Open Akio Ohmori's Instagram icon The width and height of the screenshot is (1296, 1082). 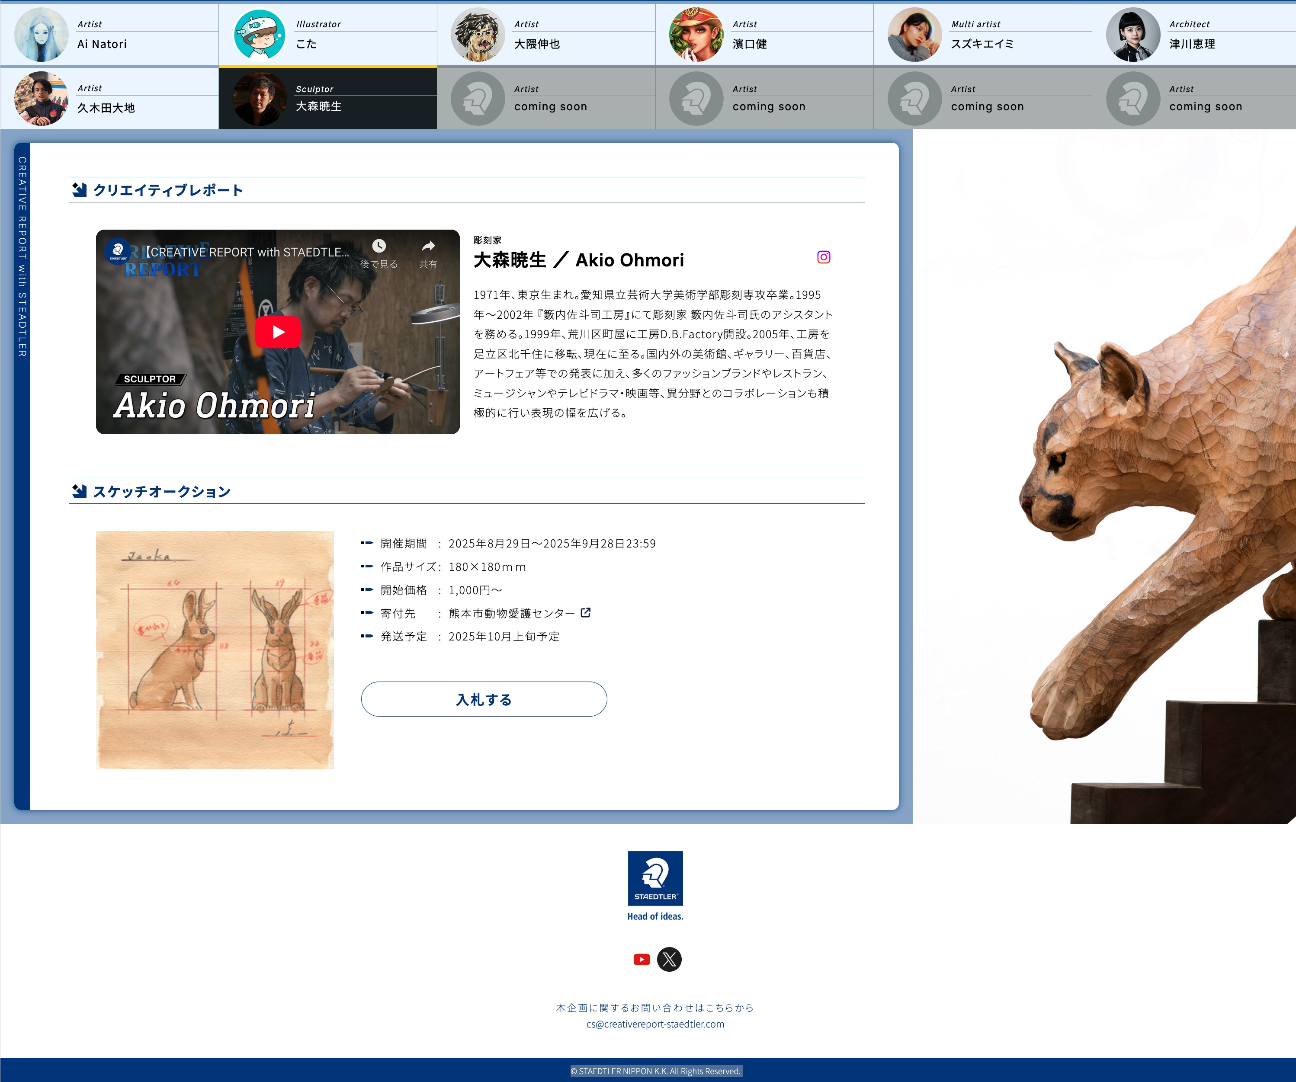(823, 257)
